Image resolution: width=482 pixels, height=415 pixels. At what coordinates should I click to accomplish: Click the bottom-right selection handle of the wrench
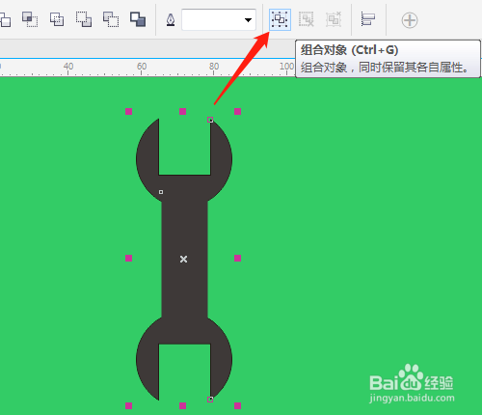[x=238, y=405]
